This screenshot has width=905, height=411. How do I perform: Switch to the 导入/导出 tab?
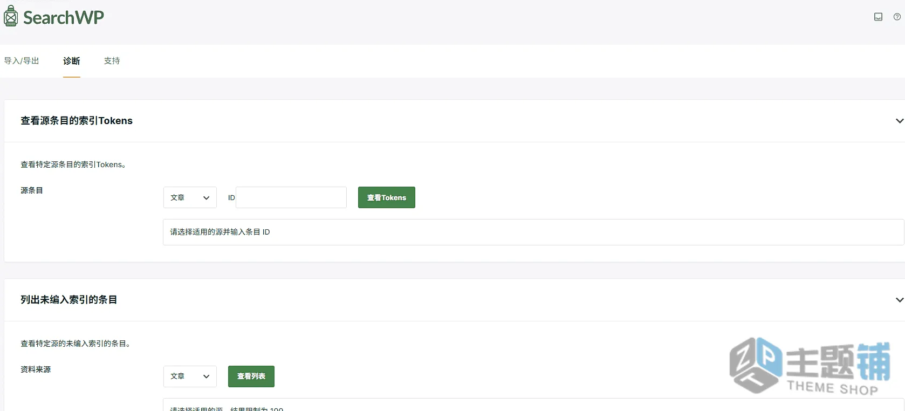(22, 61)
